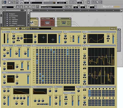Toggle the small button below Wave knob in Oscillator 2

coord(108,41)
